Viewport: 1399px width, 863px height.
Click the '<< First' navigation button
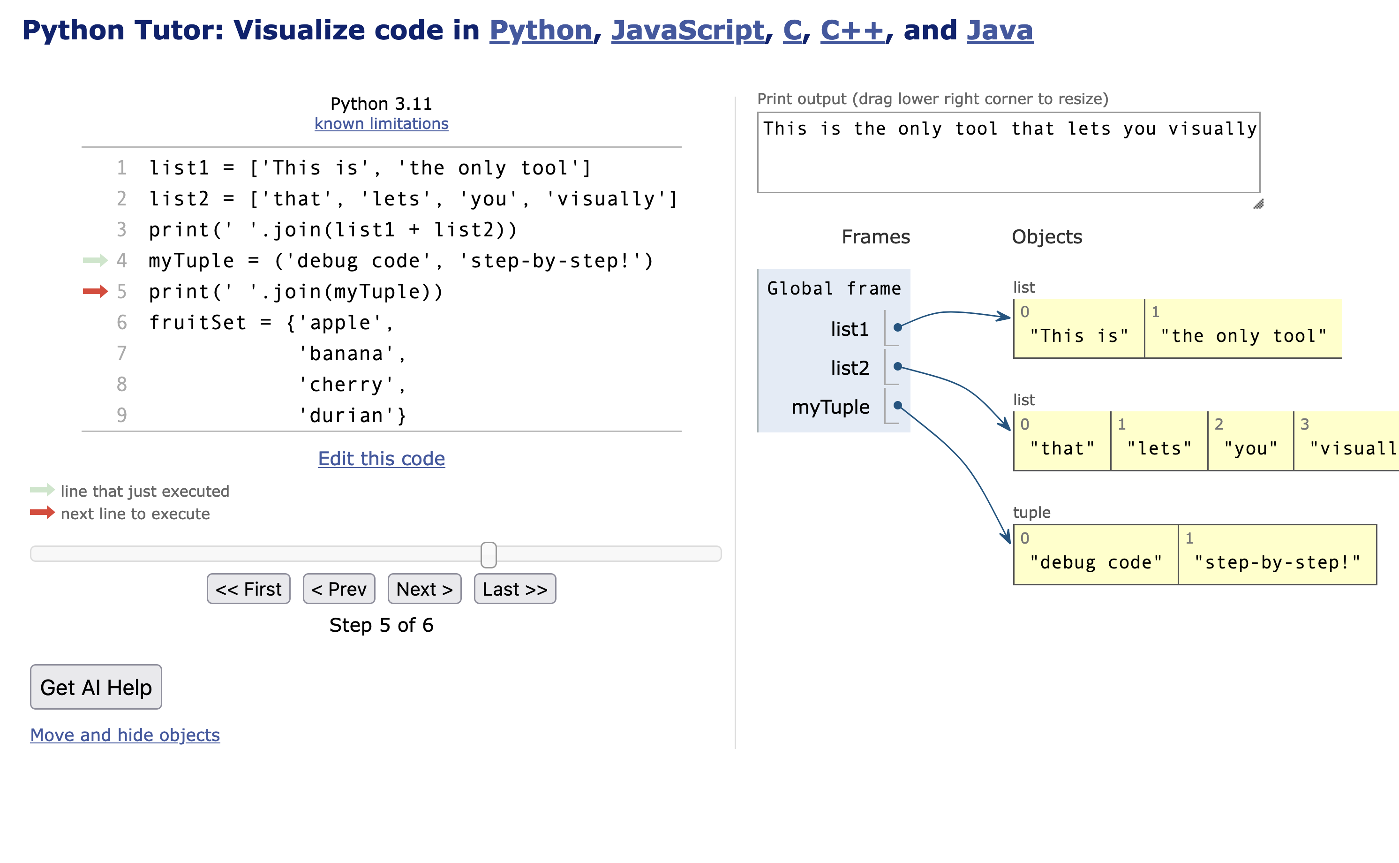[x=248, y=589]
